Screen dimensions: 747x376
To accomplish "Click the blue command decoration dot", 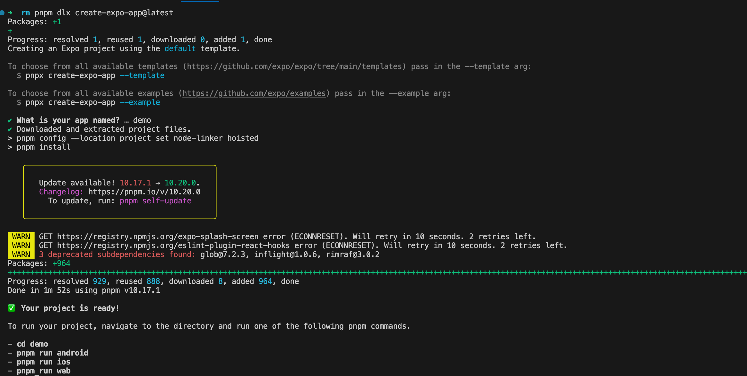I will pos(2,13).
